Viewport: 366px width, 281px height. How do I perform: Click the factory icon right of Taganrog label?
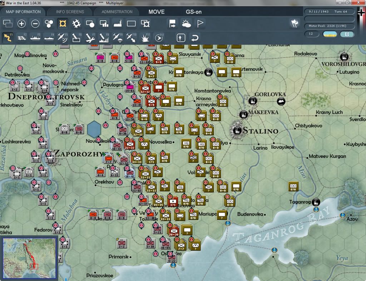[316, 202]
